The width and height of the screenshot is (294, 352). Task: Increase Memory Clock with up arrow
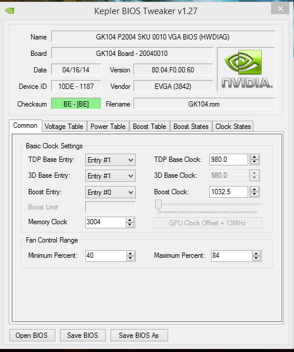click(x=130, y=220)
